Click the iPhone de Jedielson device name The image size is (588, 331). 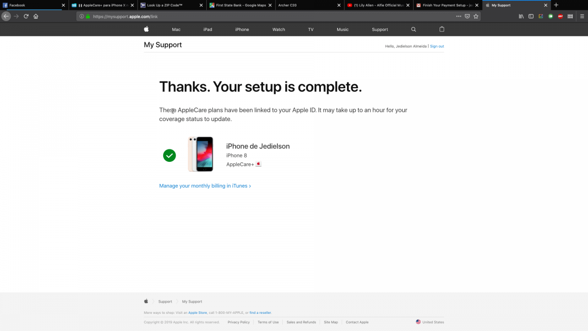tap(258, 146)
